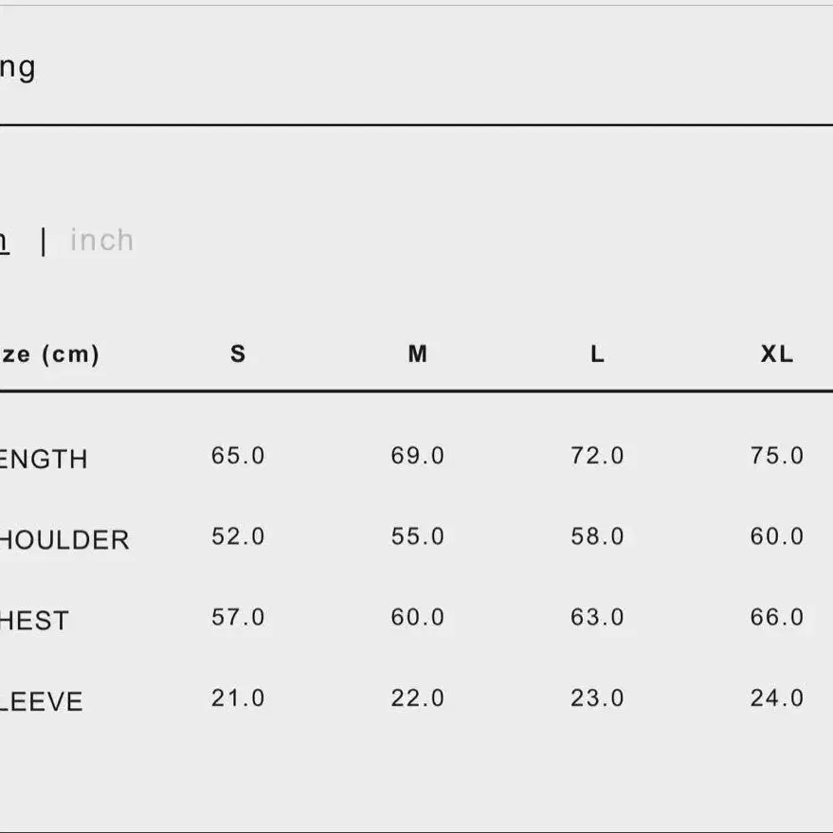Click sleeve value 24.0 for size XL
This screenshot has height=833, width=833.
click(777, 698)
